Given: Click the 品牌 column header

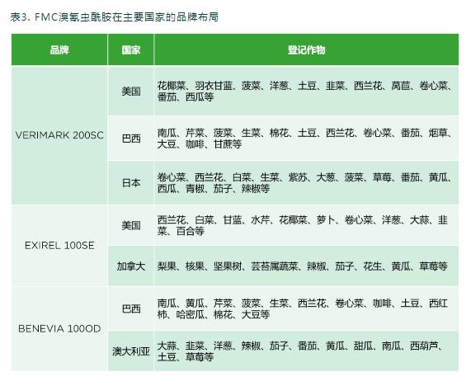Looking at the screenshot, I should [x=59, y=49].
